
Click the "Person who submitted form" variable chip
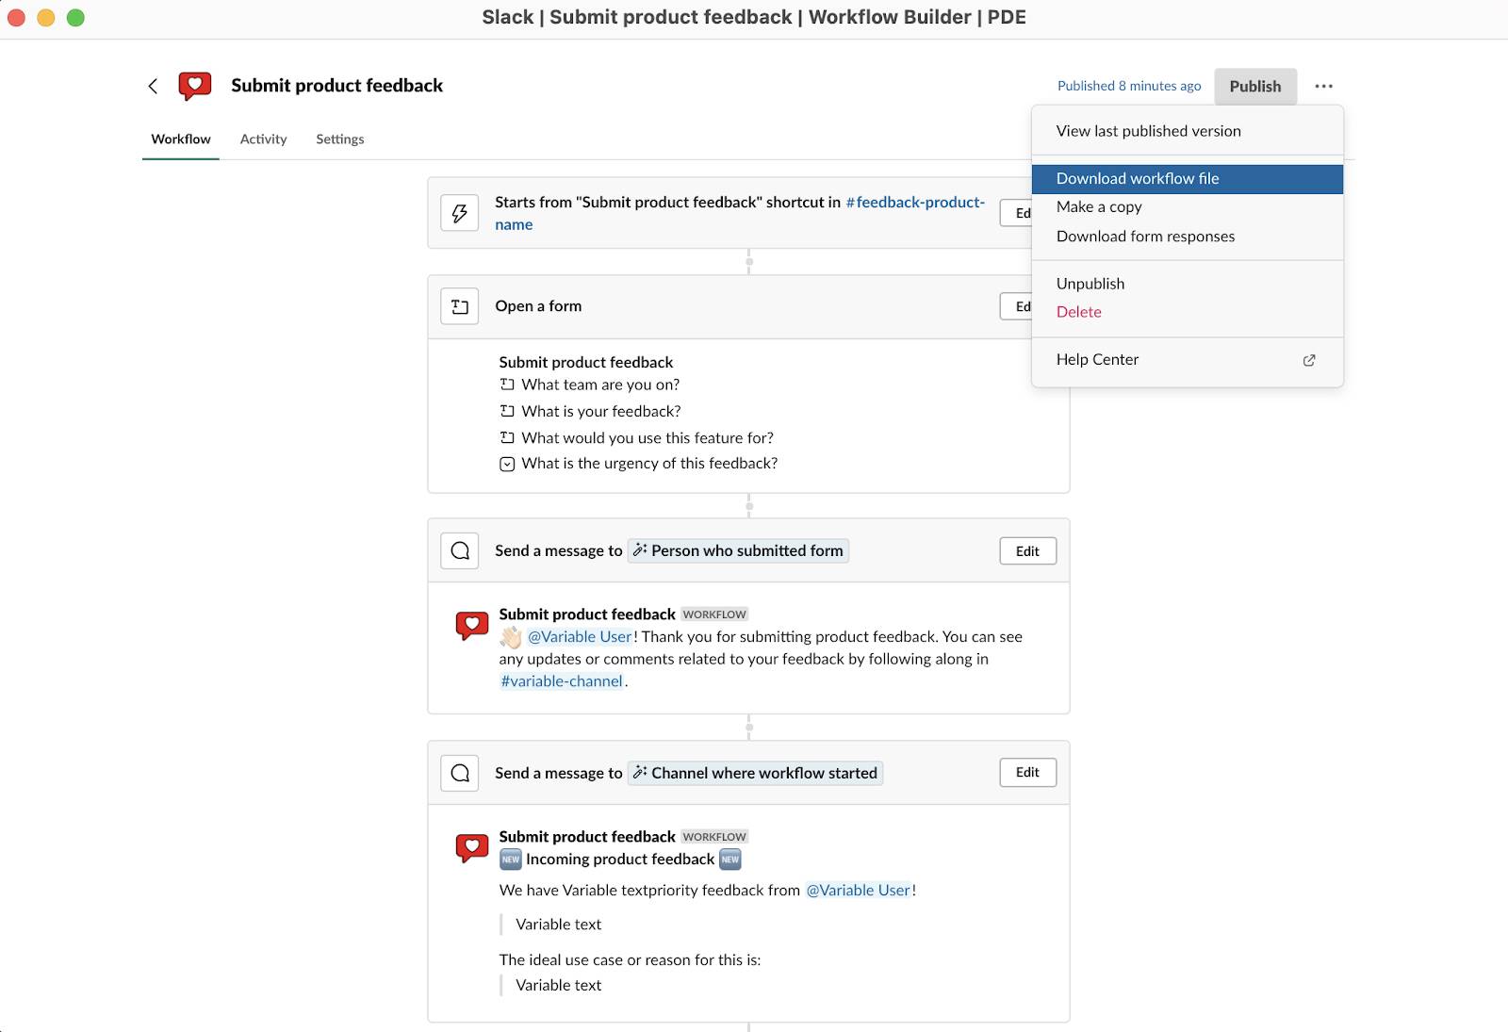(738, 550)
